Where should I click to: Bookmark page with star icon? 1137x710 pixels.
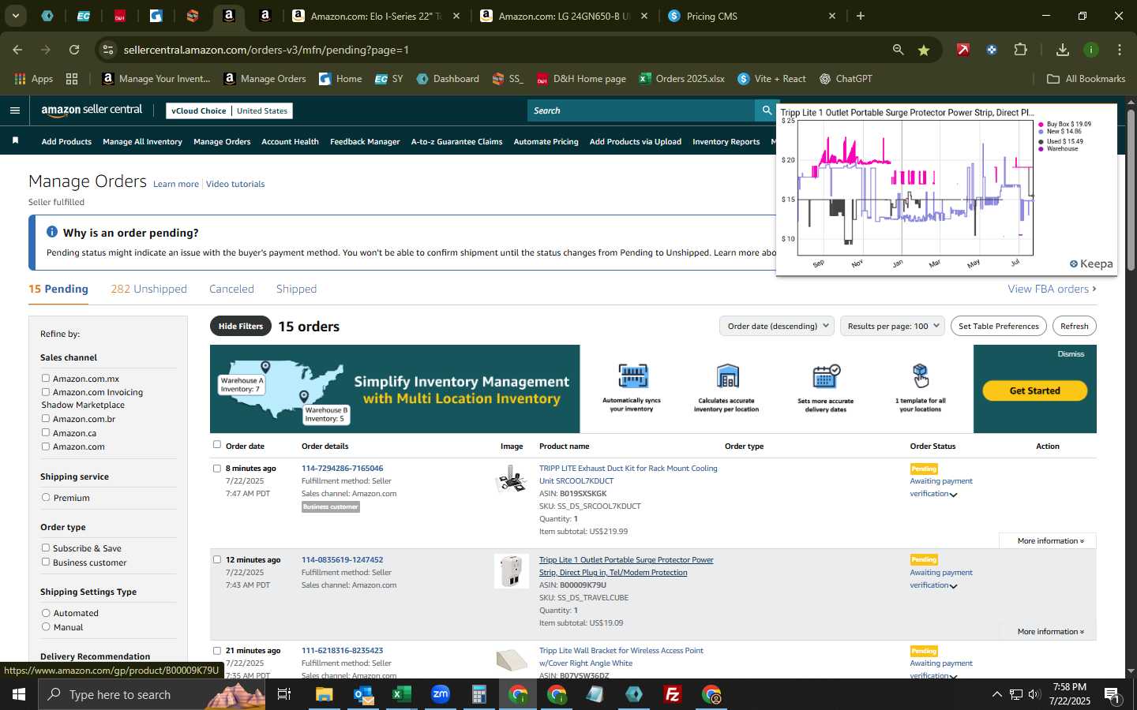[924, 50]
